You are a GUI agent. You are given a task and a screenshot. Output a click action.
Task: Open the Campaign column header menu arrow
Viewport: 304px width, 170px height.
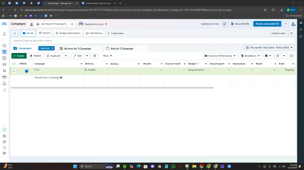[x=81, y=64]
